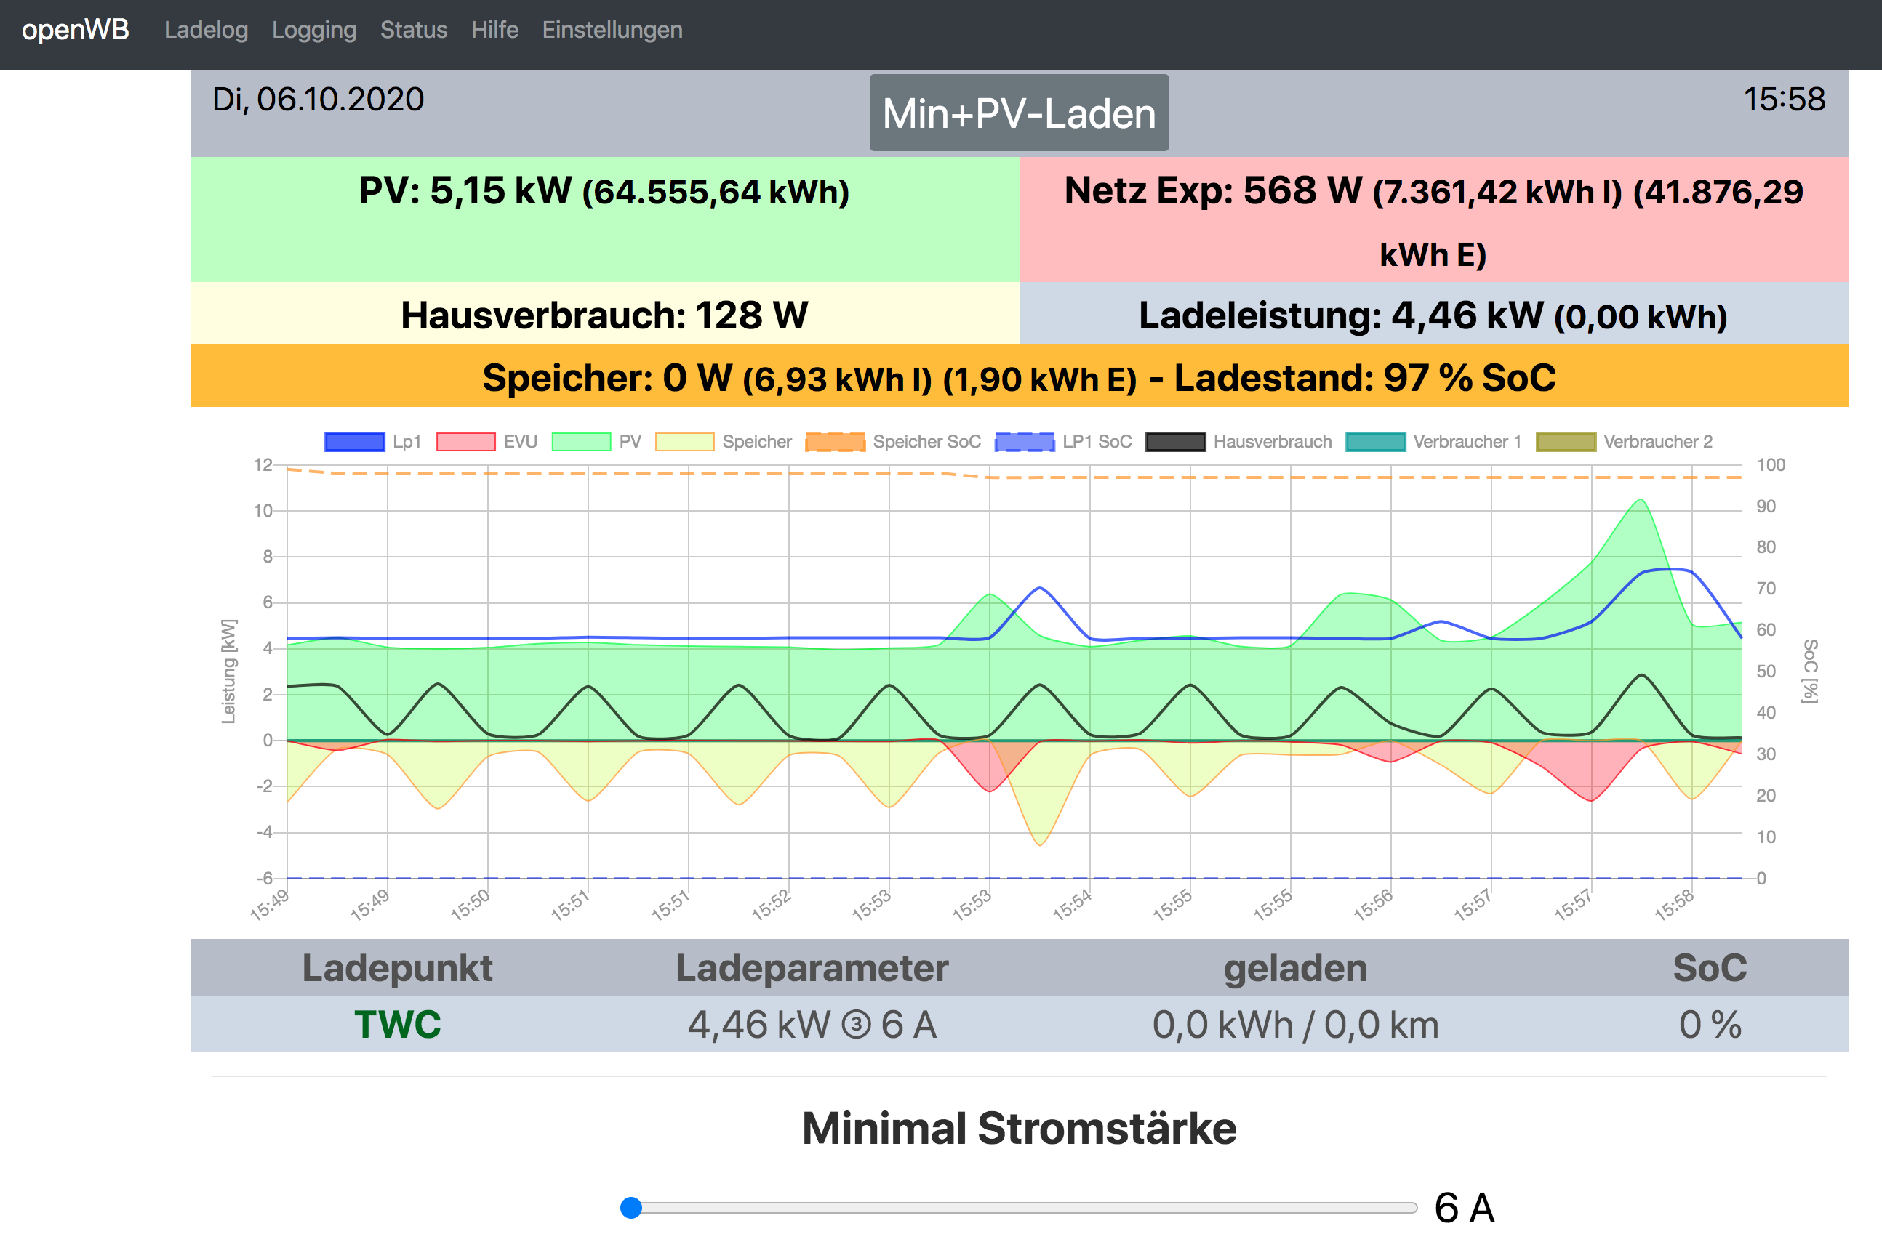Toggle Speicher legend entry
This screenshot has height=1250, width=1882.
684,442
